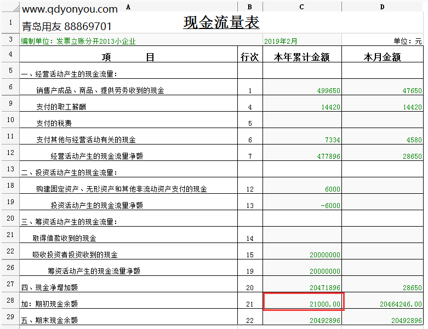Click the value -6000
The width and height of the screenshot is (428, 329).
point(330,206)
